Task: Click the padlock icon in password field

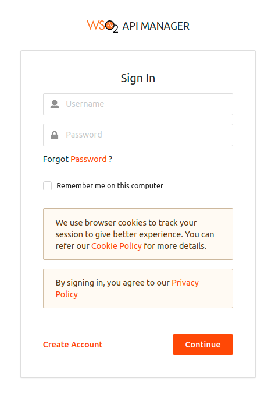Action: pos(55,135)
